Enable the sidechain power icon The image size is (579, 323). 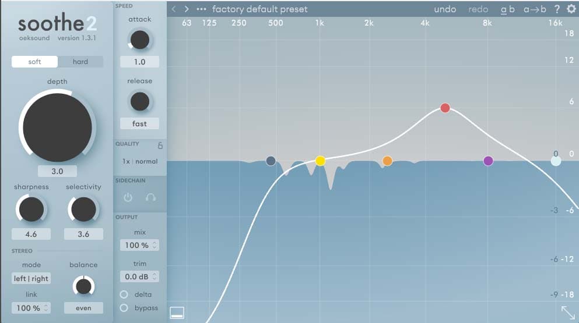coord(128,198)
